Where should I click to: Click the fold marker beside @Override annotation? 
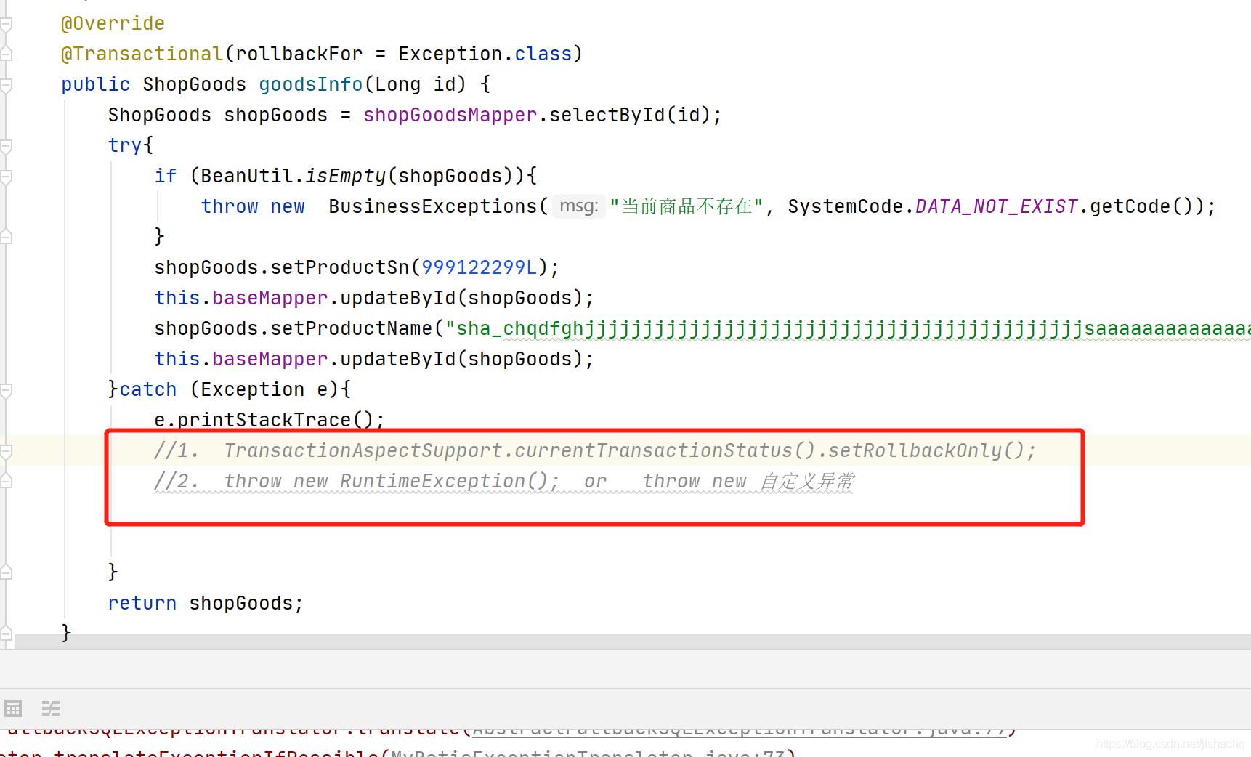click(x=7, y=23)
